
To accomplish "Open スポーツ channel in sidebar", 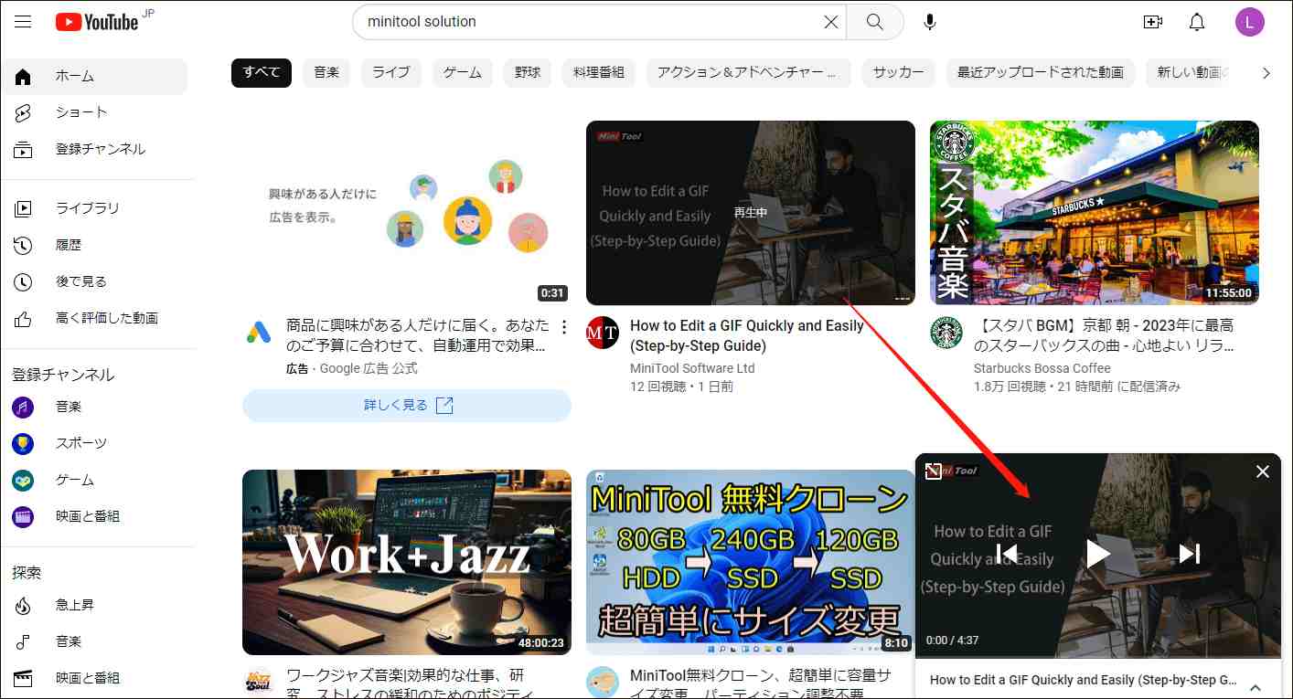I will click(x=95, y=443).
